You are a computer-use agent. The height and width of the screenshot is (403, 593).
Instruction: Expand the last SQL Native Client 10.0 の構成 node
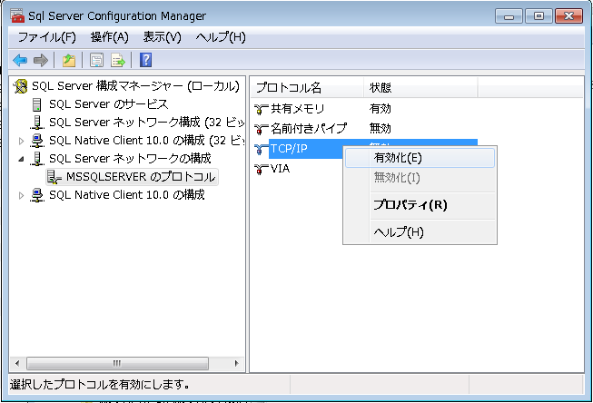click(x=21, y=195)
